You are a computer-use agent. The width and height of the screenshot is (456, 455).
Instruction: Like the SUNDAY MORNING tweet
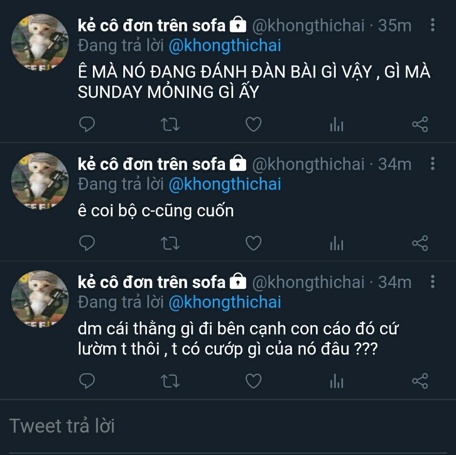coord(254,124)
